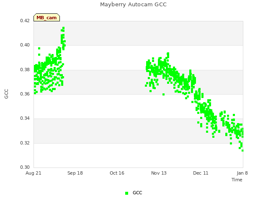Click the Nov 13 x-axis label
The width and height of the screenshot is (268, 201).
point(159,173)
